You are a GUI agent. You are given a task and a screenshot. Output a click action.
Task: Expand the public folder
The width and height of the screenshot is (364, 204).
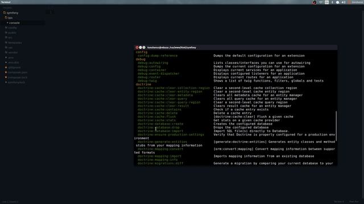click(x=12, y=33)
